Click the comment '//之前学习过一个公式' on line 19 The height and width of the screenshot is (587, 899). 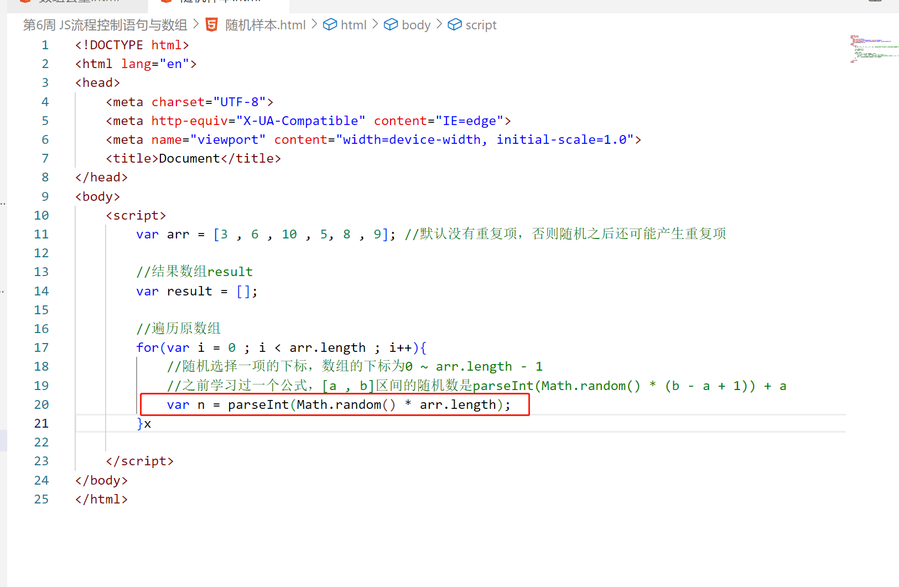(x=238, y=386)
